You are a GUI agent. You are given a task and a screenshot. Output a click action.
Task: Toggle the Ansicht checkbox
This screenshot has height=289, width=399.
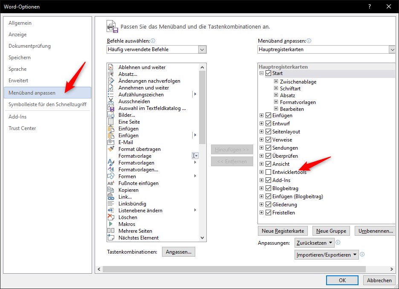click(268, 164)
